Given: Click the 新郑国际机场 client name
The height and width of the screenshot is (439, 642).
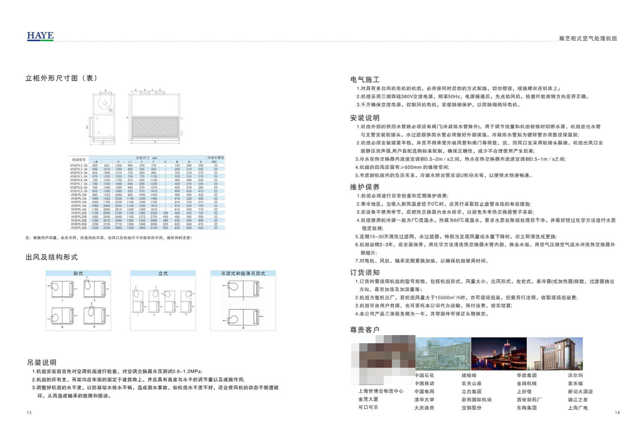Looking at the screenshot, I should (x=477, y=399).
